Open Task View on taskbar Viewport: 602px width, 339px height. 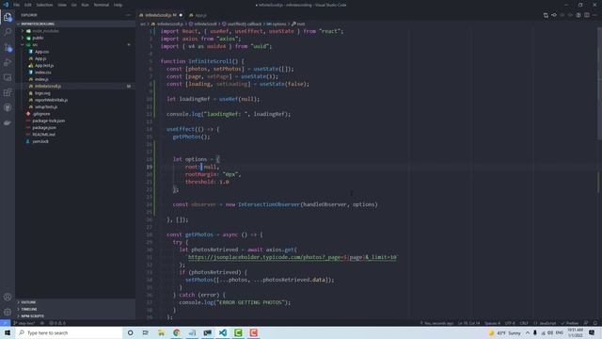coord(145,332)
